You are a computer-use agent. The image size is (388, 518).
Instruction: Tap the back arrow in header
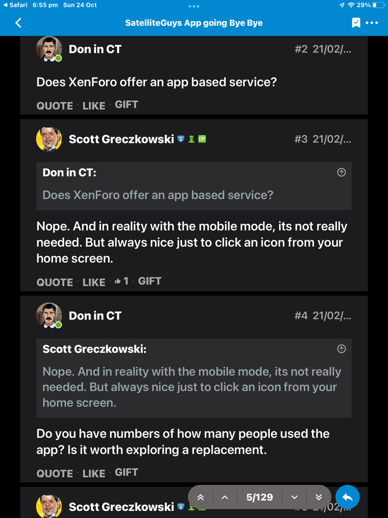[18, 23]
